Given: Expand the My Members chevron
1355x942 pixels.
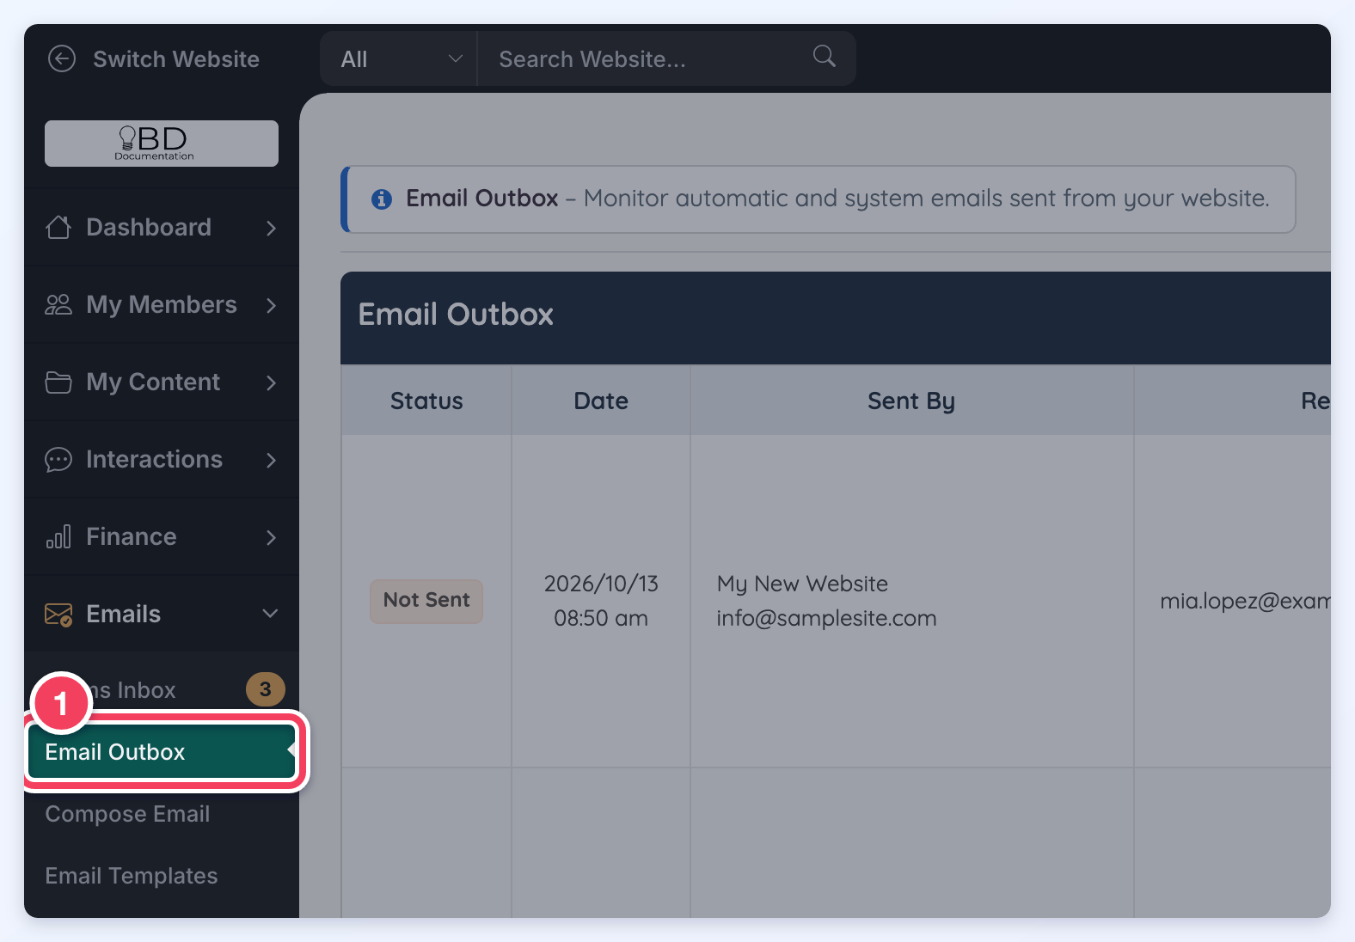Looking at the screenshot, I should click(271, 305).
